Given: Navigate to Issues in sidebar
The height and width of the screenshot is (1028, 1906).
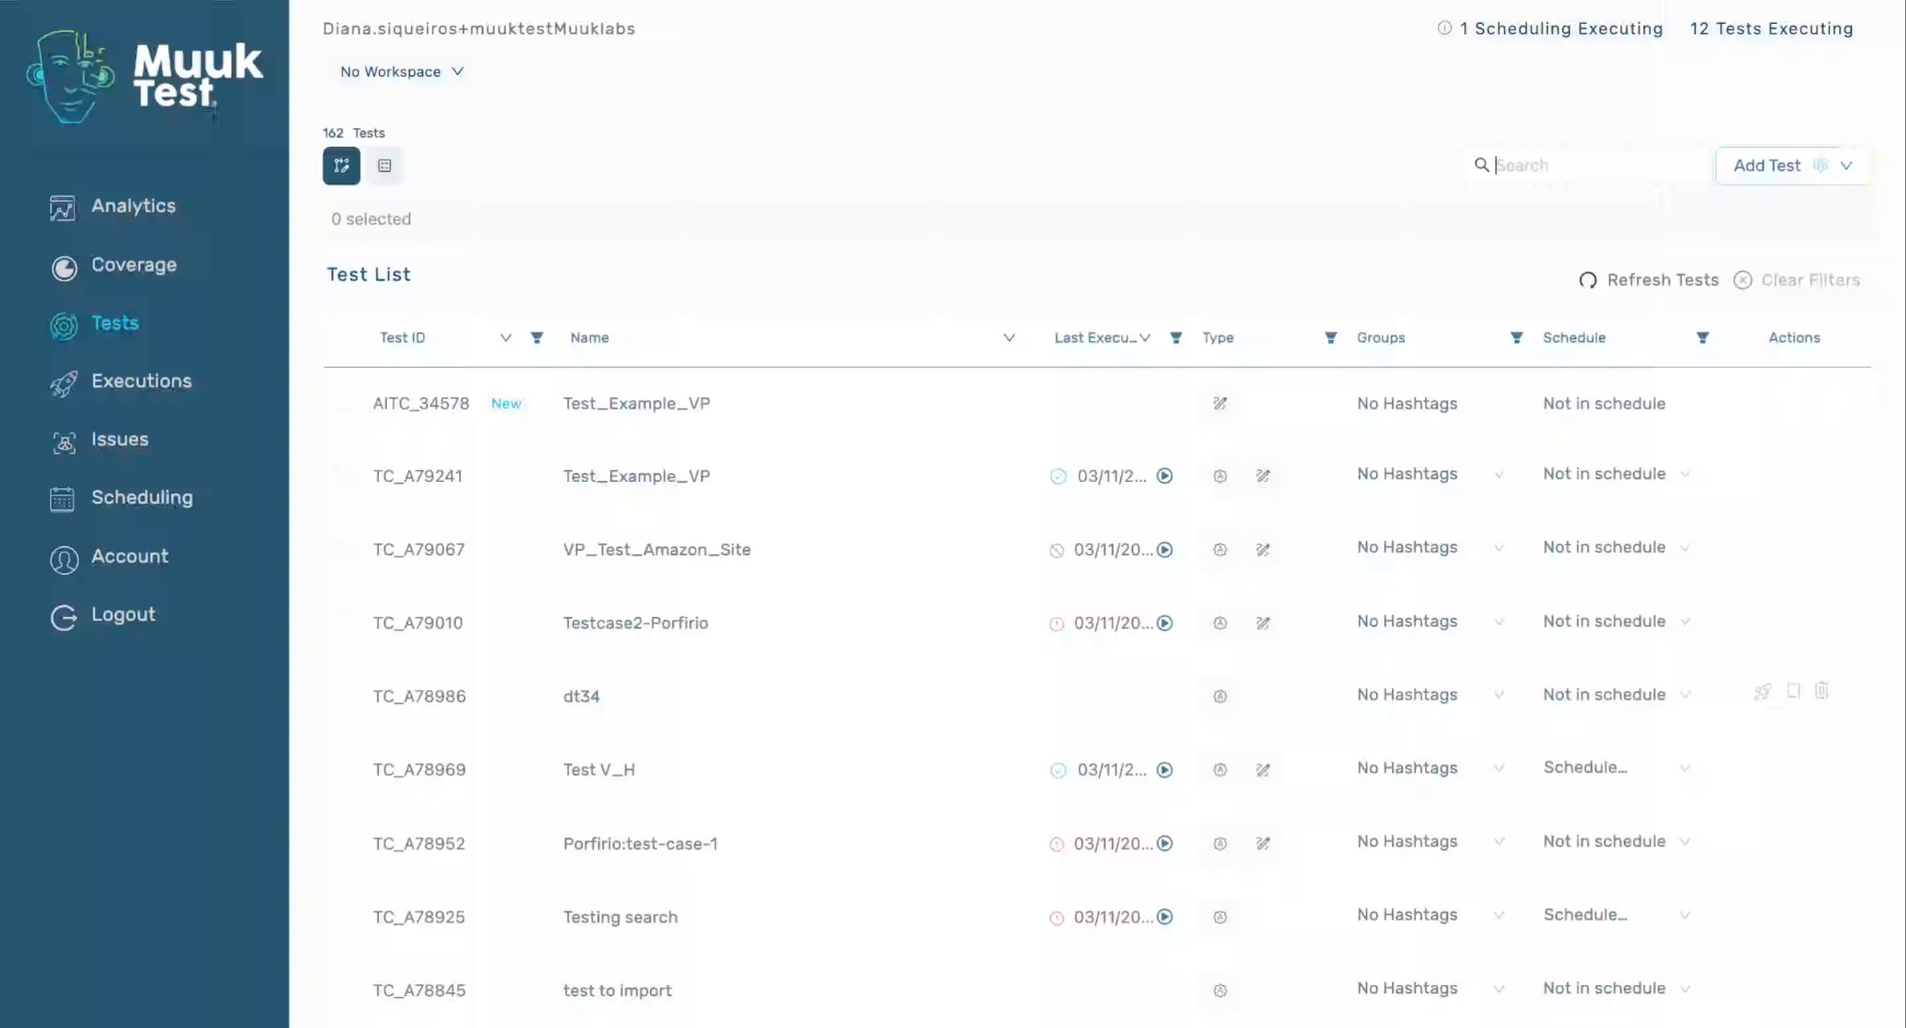Looking at the screenshot, I should click(x=99, y=440).
